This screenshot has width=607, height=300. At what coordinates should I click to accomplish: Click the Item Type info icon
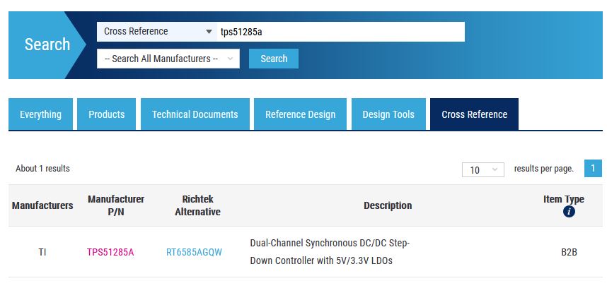coord(569,212)
